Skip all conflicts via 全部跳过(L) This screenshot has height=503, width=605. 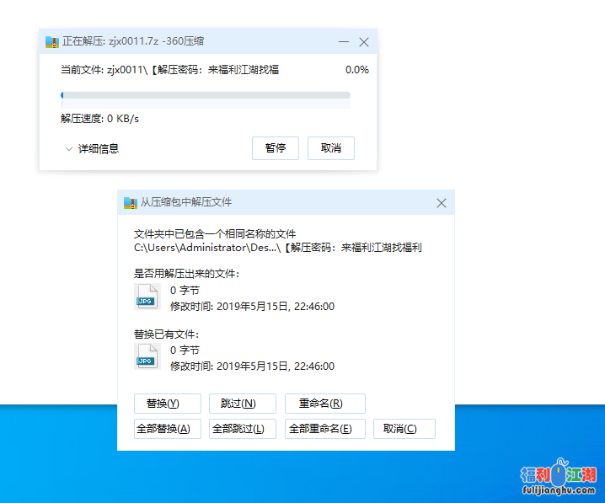tap(243, 429)
